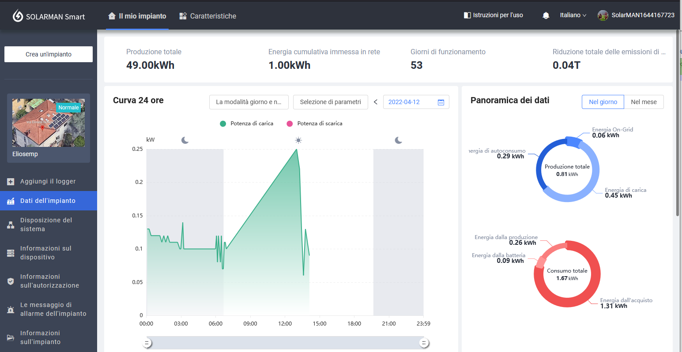Open the Italiano language dropdown
The image size is (682, 352).
point(573,15)
